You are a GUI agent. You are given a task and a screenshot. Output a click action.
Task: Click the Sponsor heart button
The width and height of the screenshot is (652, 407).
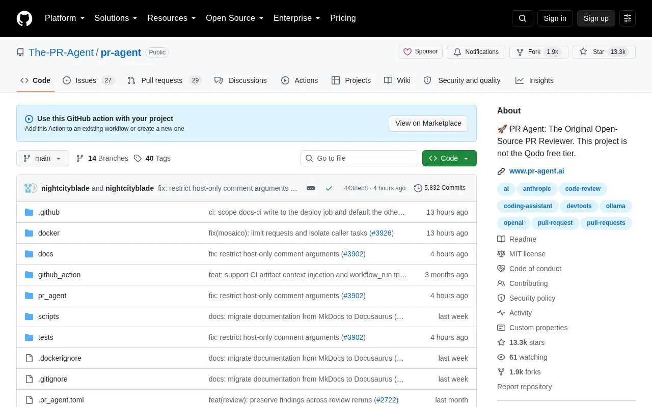point(421,52)
